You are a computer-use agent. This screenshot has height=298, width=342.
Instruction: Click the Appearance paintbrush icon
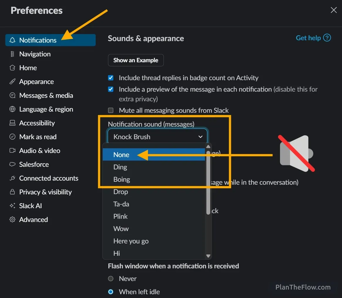click(x=12, y=81)
